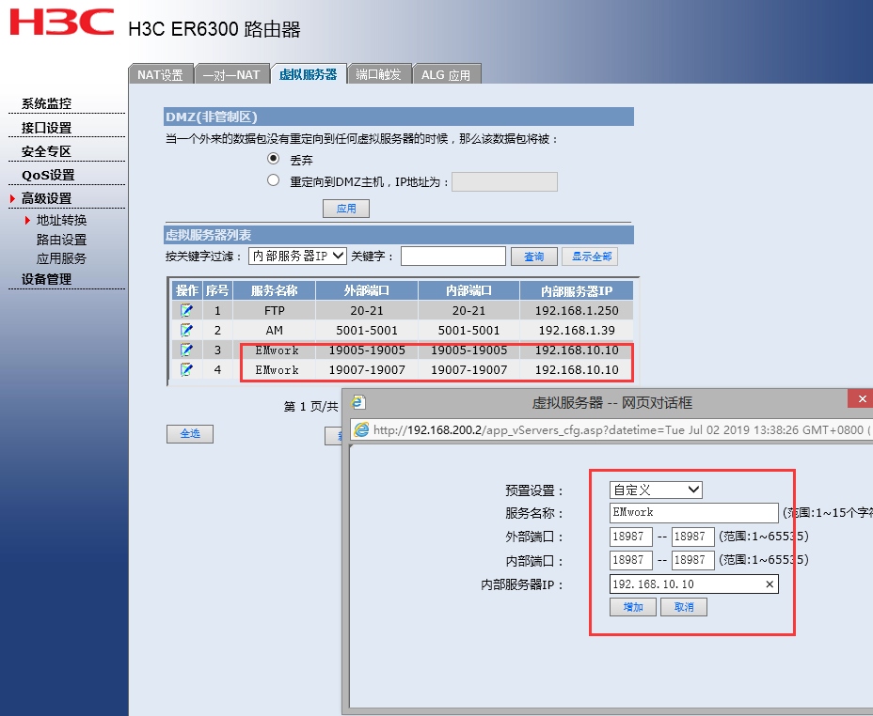The width and height of the screenshot is (873, 716).
Task: Click the 全选 button
Action: pos(190,433)
